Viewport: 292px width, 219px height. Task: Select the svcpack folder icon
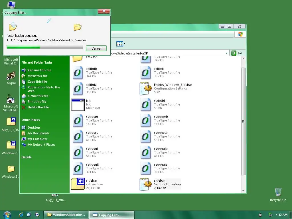tap(78, 59)
